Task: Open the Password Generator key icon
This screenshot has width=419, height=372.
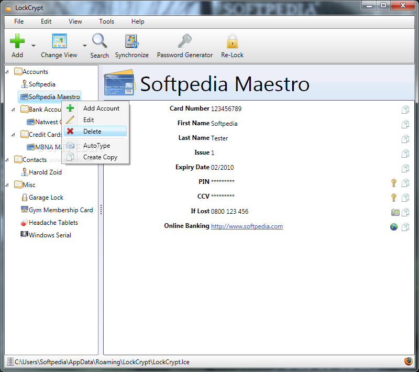Action: point(185,41)
